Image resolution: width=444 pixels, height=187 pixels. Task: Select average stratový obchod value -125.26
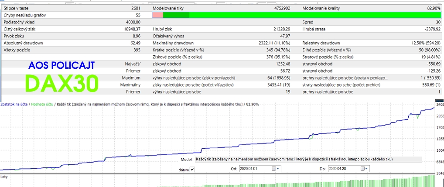click(434, 71)
